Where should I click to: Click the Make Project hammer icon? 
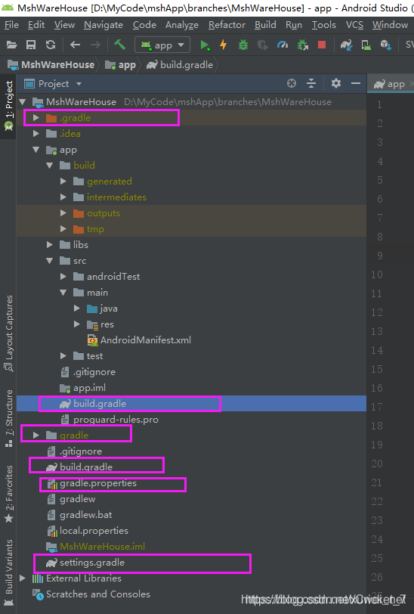119,45
